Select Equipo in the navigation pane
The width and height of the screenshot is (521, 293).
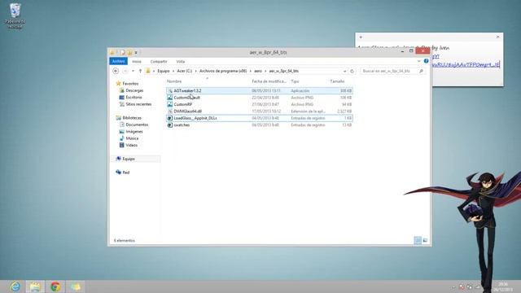pyautogui.click(x=129, y=159)
